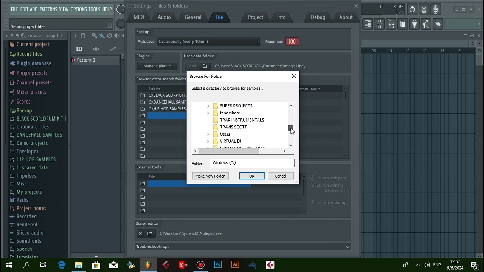The width and height of the screenshot is (484, 272).
Task: Open the OPTIONS menu
Action: [x=79, y=9]
